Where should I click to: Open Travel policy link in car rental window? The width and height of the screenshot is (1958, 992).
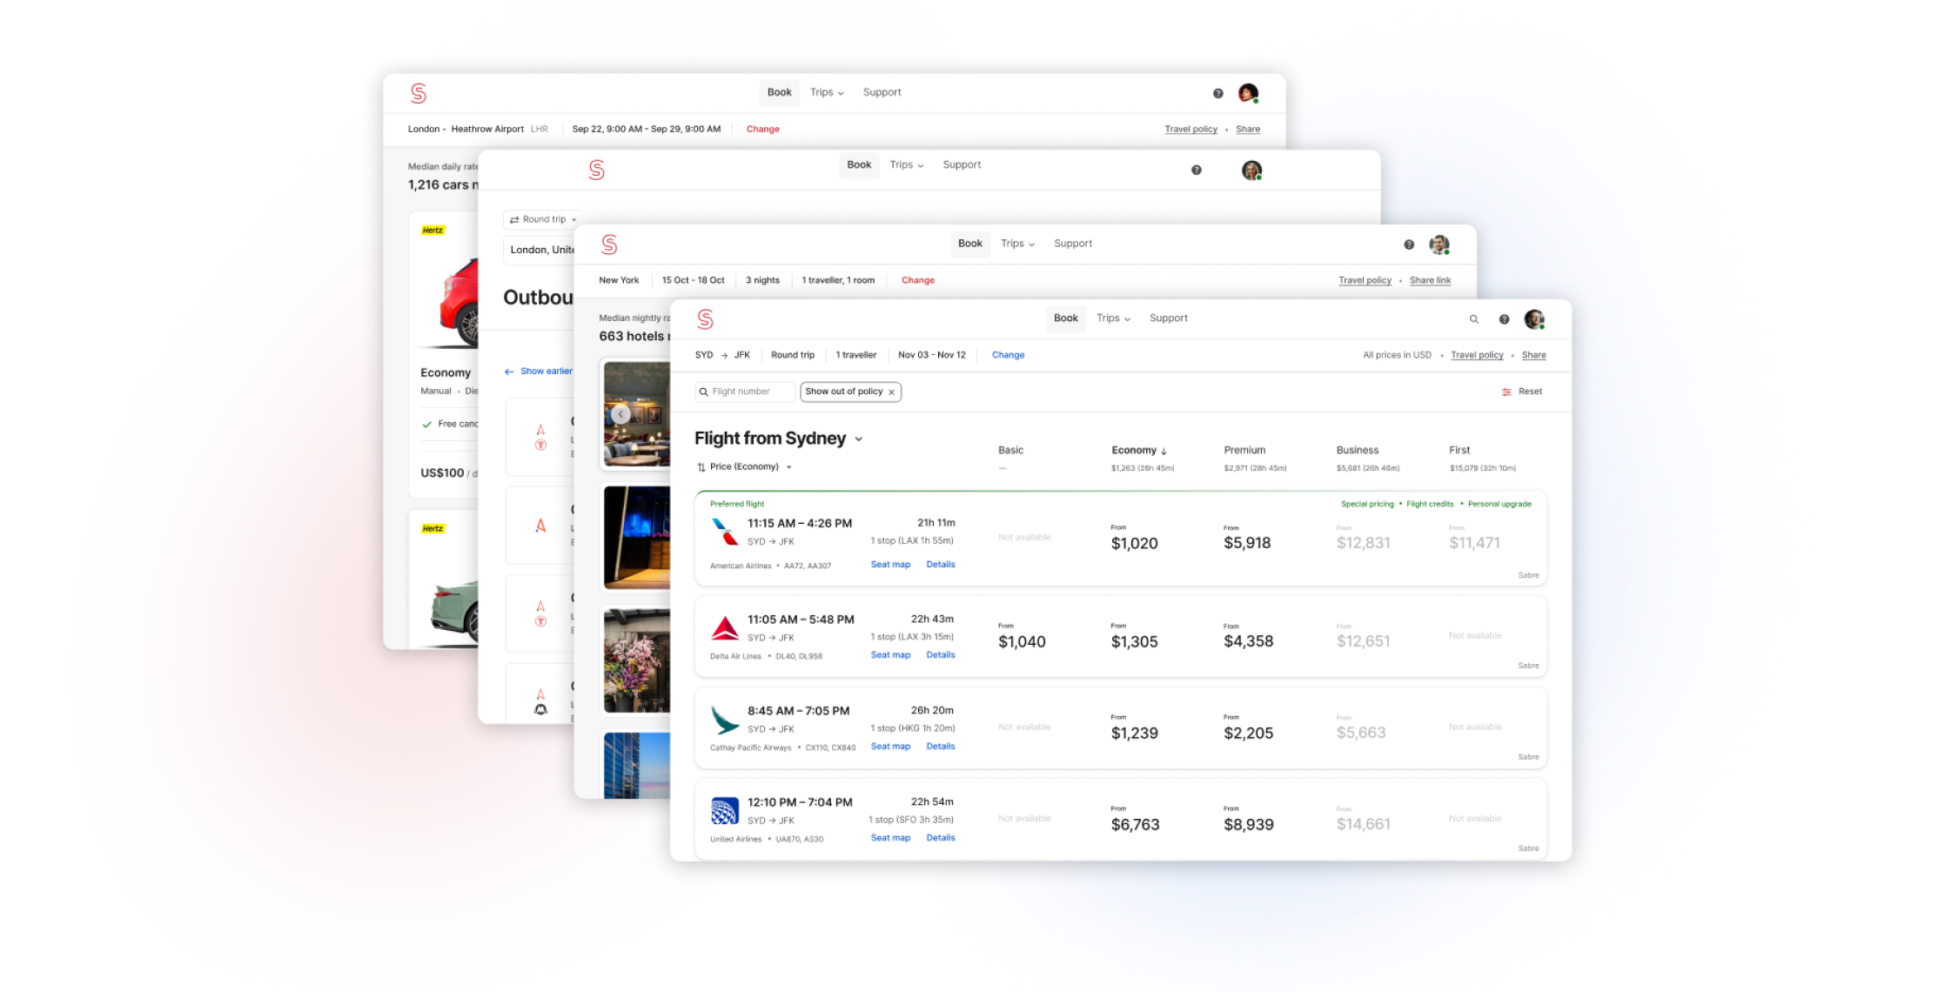click(1190, 129)
